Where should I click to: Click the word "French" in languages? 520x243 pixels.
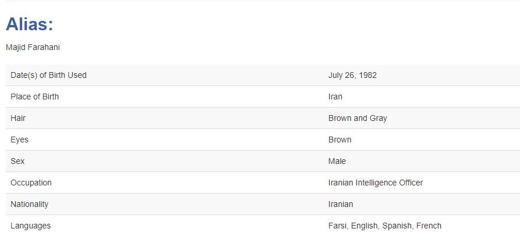coord(429,226)
